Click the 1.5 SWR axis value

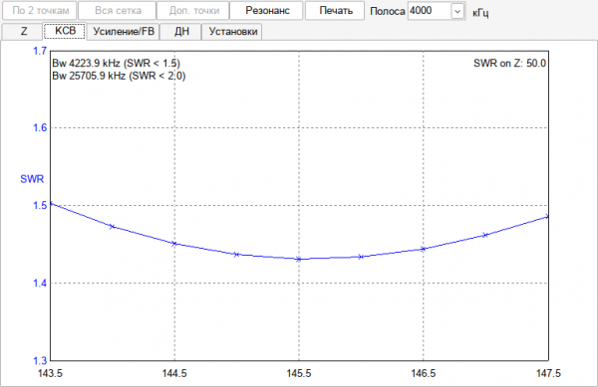[40, 206]
